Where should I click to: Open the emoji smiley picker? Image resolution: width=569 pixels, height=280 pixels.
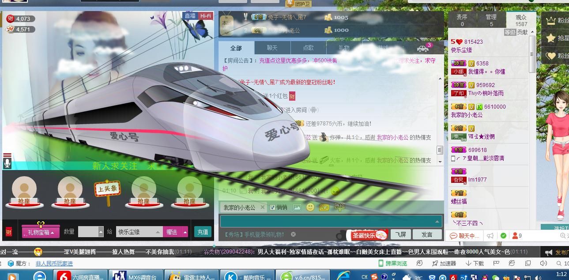pos(310,207)
